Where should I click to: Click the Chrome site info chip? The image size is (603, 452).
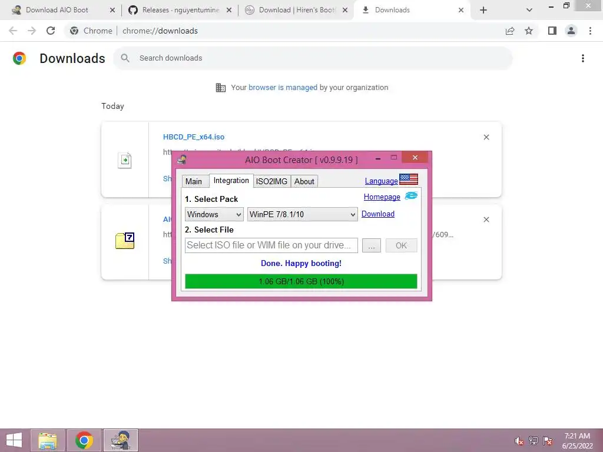point(91,31)
